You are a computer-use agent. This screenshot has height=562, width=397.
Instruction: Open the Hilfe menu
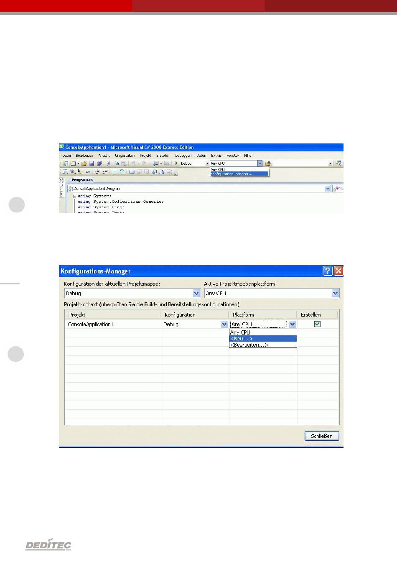pyautogui.click(x=248, y=156)
